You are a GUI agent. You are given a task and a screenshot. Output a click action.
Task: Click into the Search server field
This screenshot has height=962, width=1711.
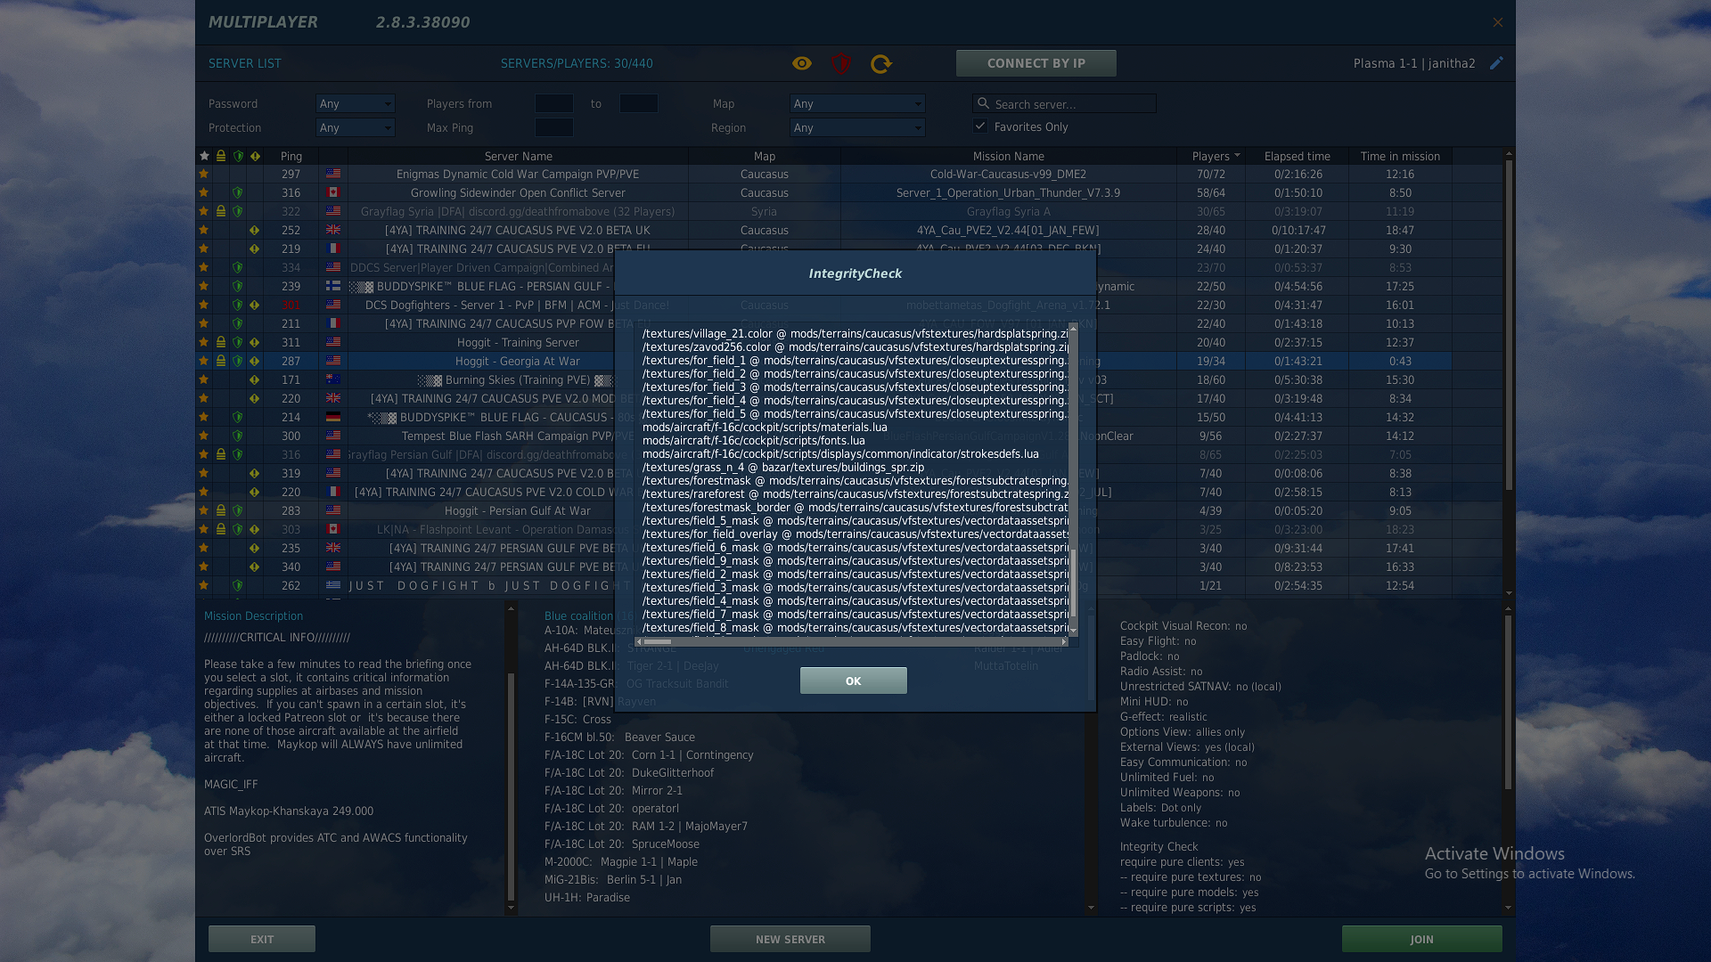click(1064, 103)
